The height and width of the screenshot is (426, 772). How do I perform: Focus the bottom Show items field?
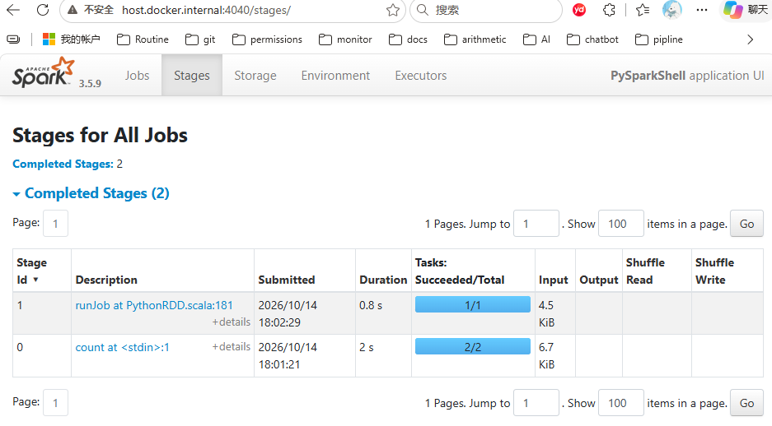click(621, 403)
